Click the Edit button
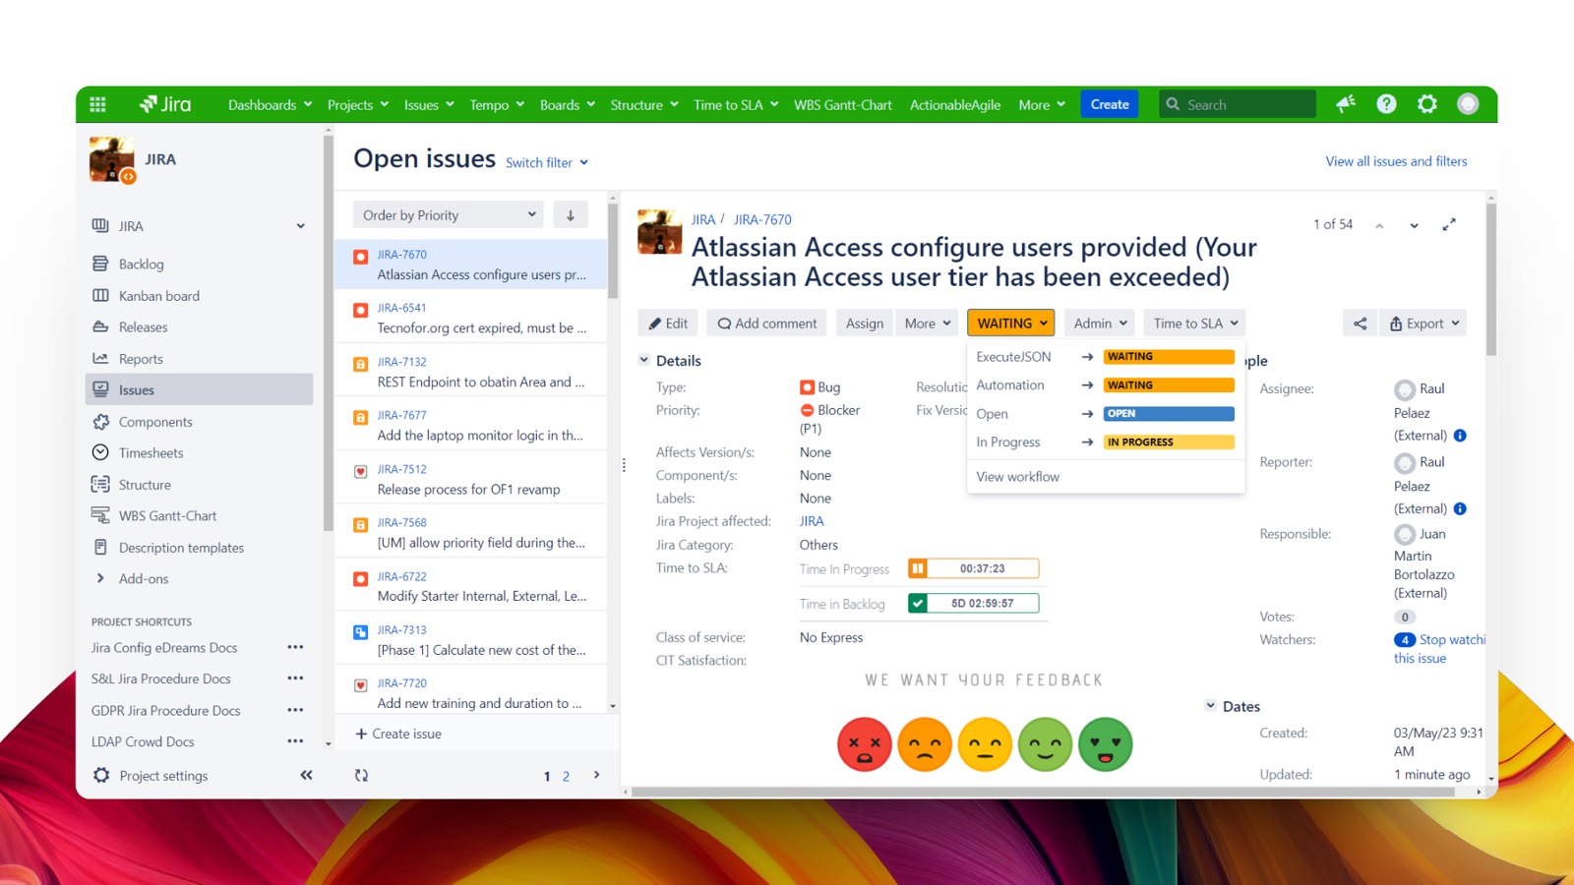Screen dimensions: 1574x885 point(668,324)
